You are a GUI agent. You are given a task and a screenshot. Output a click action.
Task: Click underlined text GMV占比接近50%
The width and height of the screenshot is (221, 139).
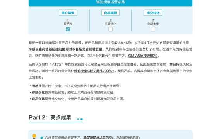(x=143, y=56)
